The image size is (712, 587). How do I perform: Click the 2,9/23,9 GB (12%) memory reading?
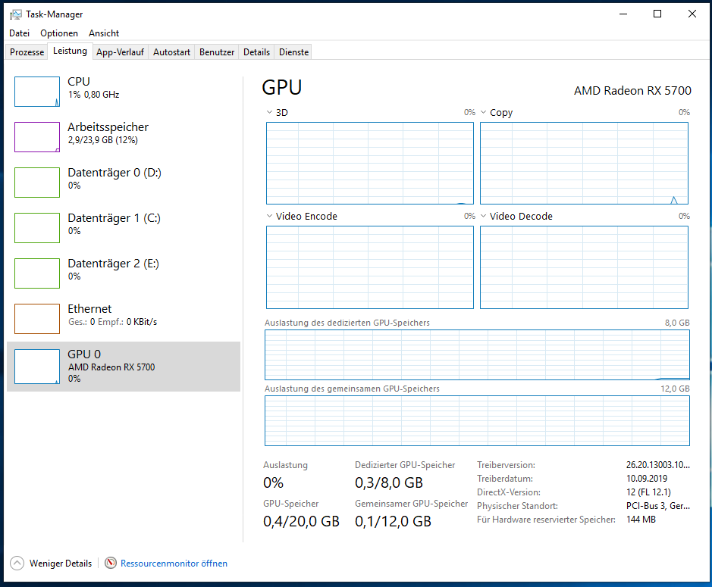[102, 139]
